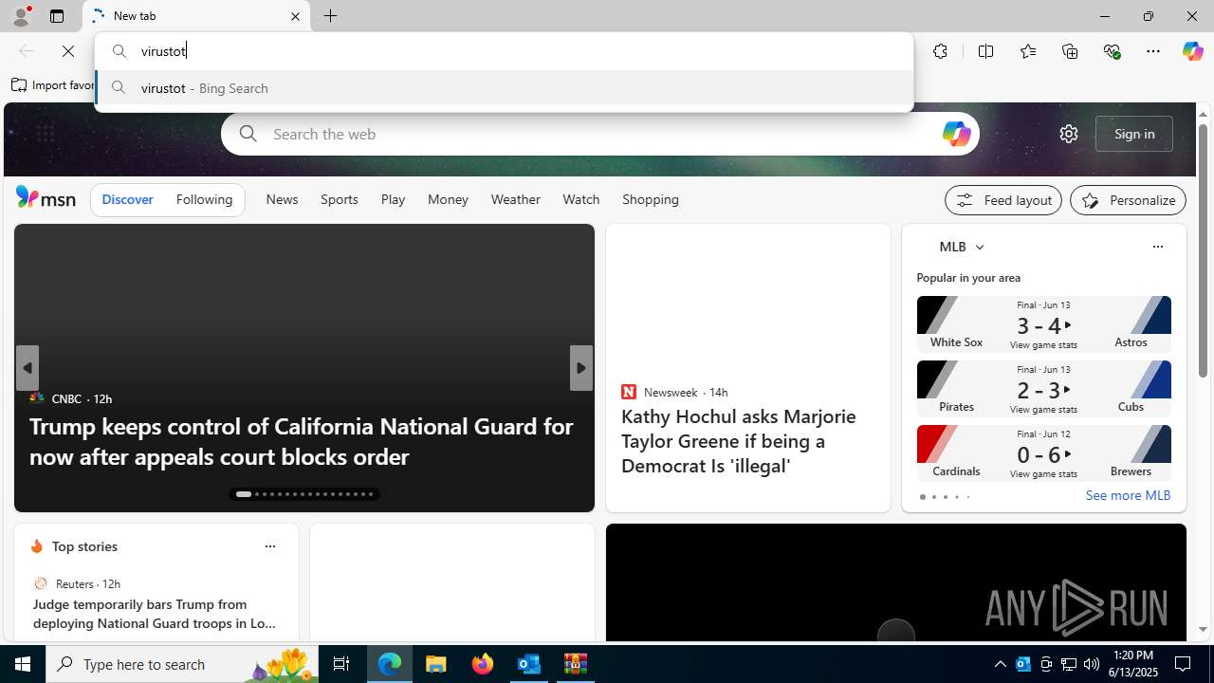
Task: Click taskbar Type here to search box
Action: pos(182,664)
